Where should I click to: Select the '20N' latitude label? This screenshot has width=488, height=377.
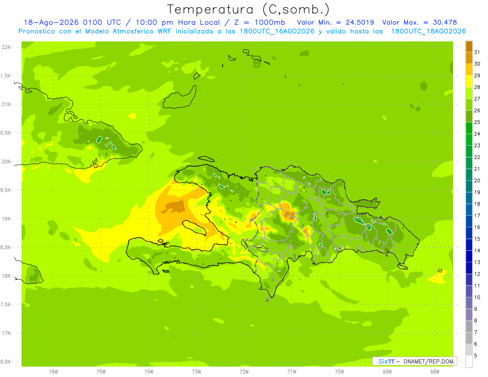coord(7,161)
